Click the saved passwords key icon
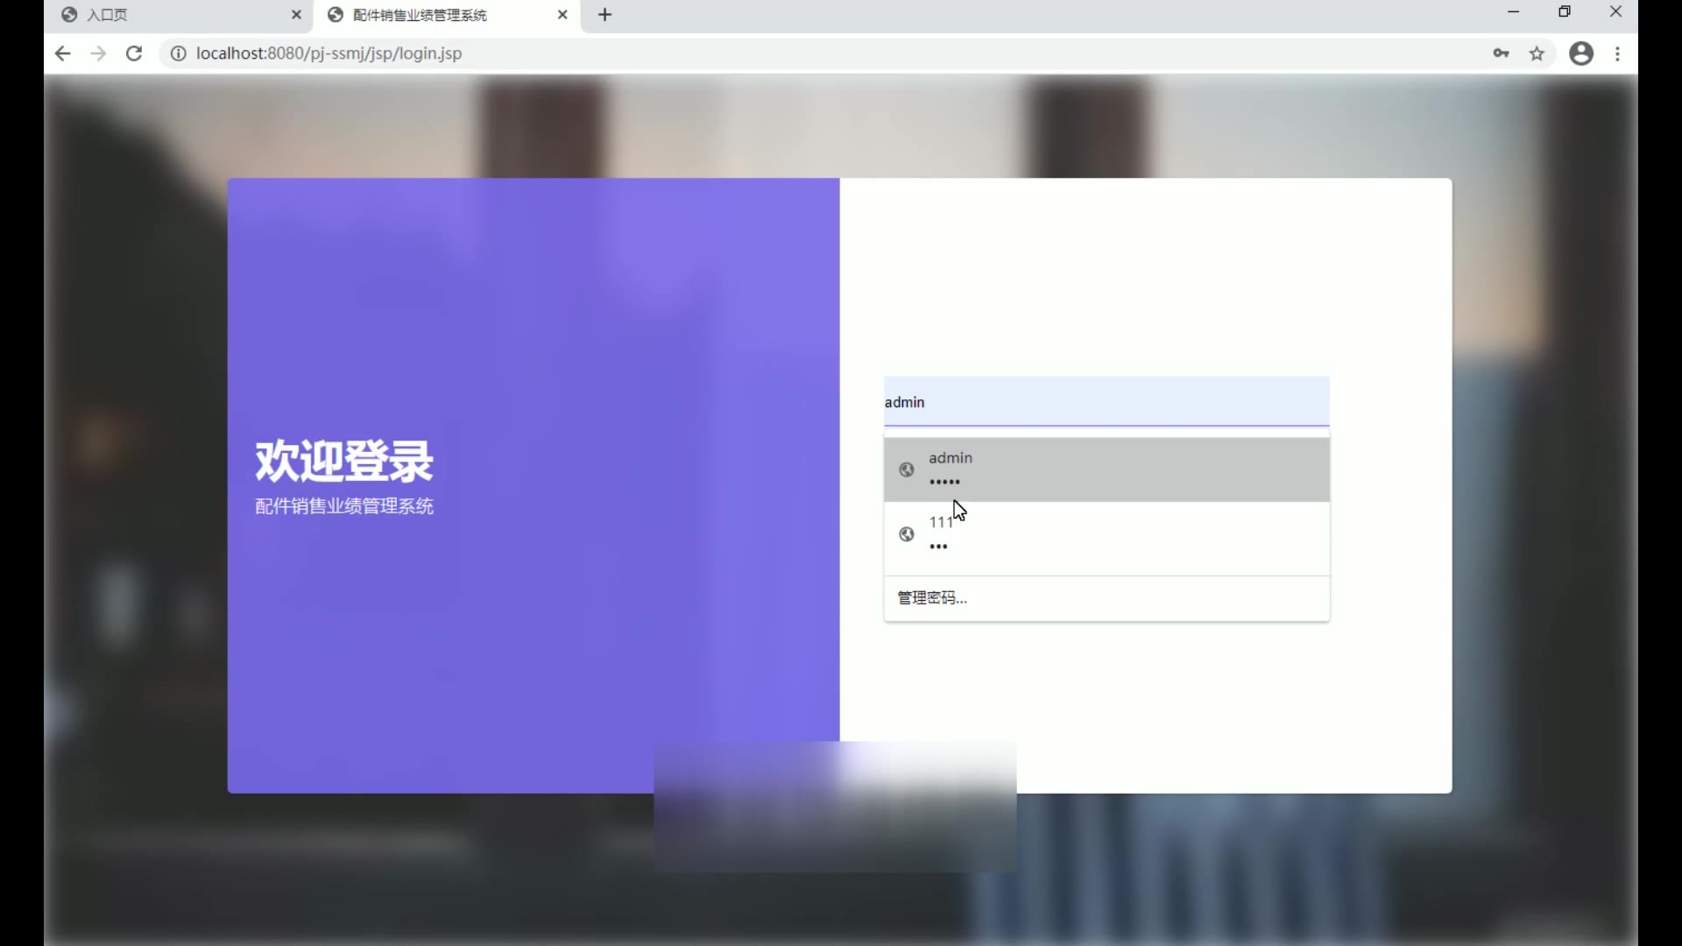Image resolution: width=1682 pixels, height=946 pixels. [1501, 53]
